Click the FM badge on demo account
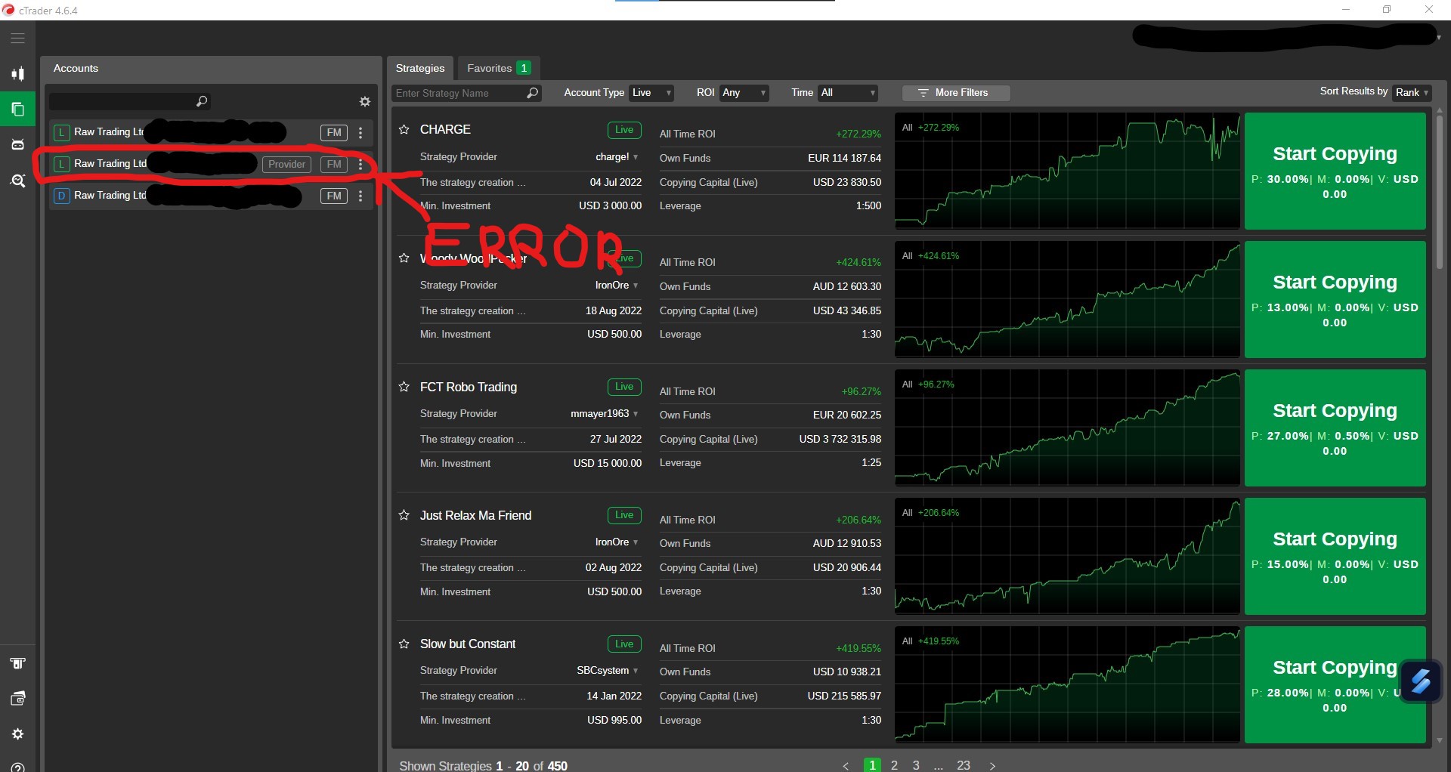1451x772 pixels. coord(334,196)
